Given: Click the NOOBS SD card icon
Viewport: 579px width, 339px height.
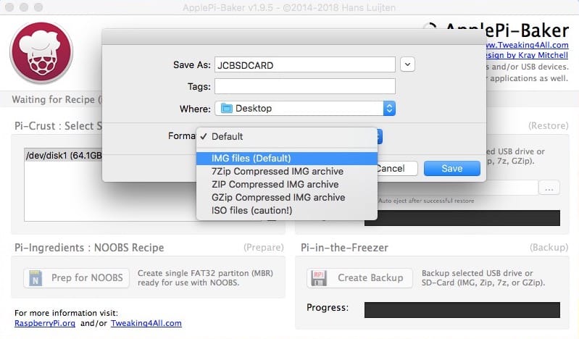Looking at the screenshot, I should (x=36, y=278).
